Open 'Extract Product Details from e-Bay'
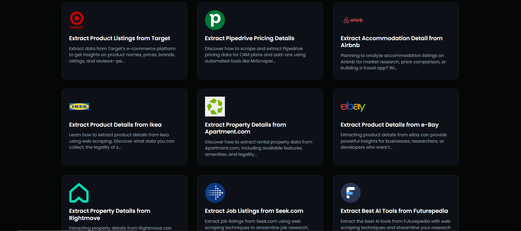This screenshot has height=231, width=521. coord(390,125)
